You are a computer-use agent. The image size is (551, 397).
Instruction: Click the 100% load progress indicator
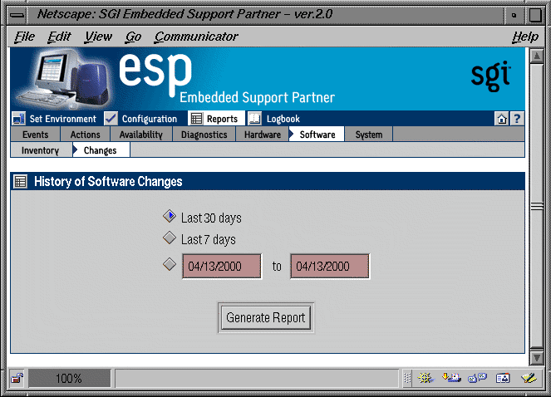pos(69,378)
